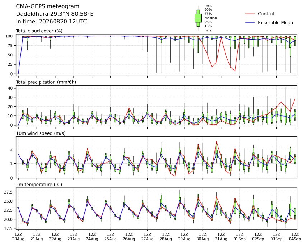Click the CMA-GEPS meteogram title

(x=48, y=6)
